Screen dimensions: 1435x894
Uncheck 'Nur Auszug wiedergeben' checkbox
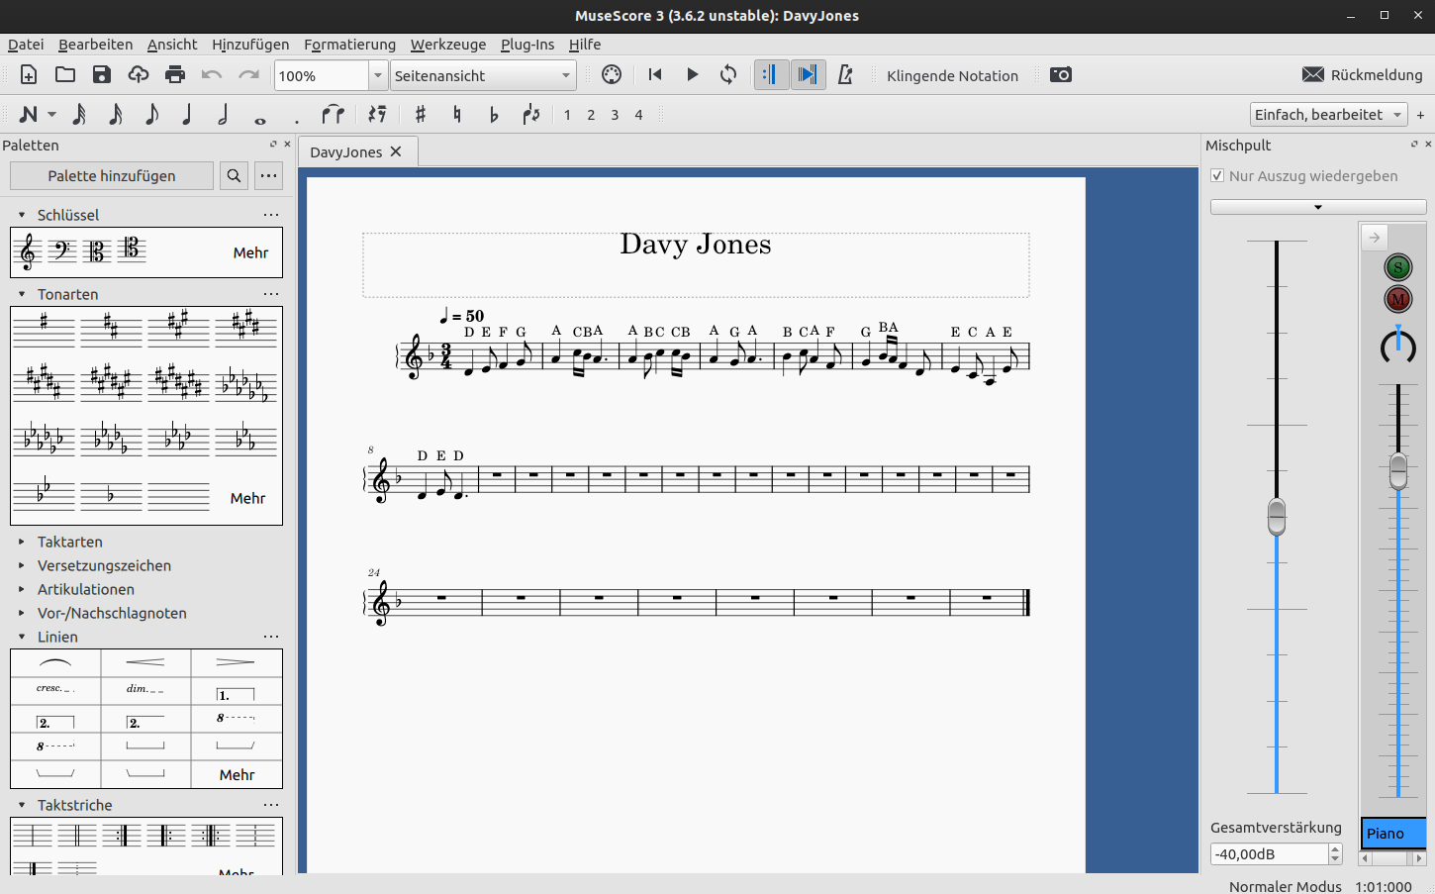click(1217, 176)
